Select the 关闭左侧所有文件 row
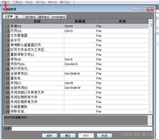Viewport: 159px width, 139px height. (76, 97)
